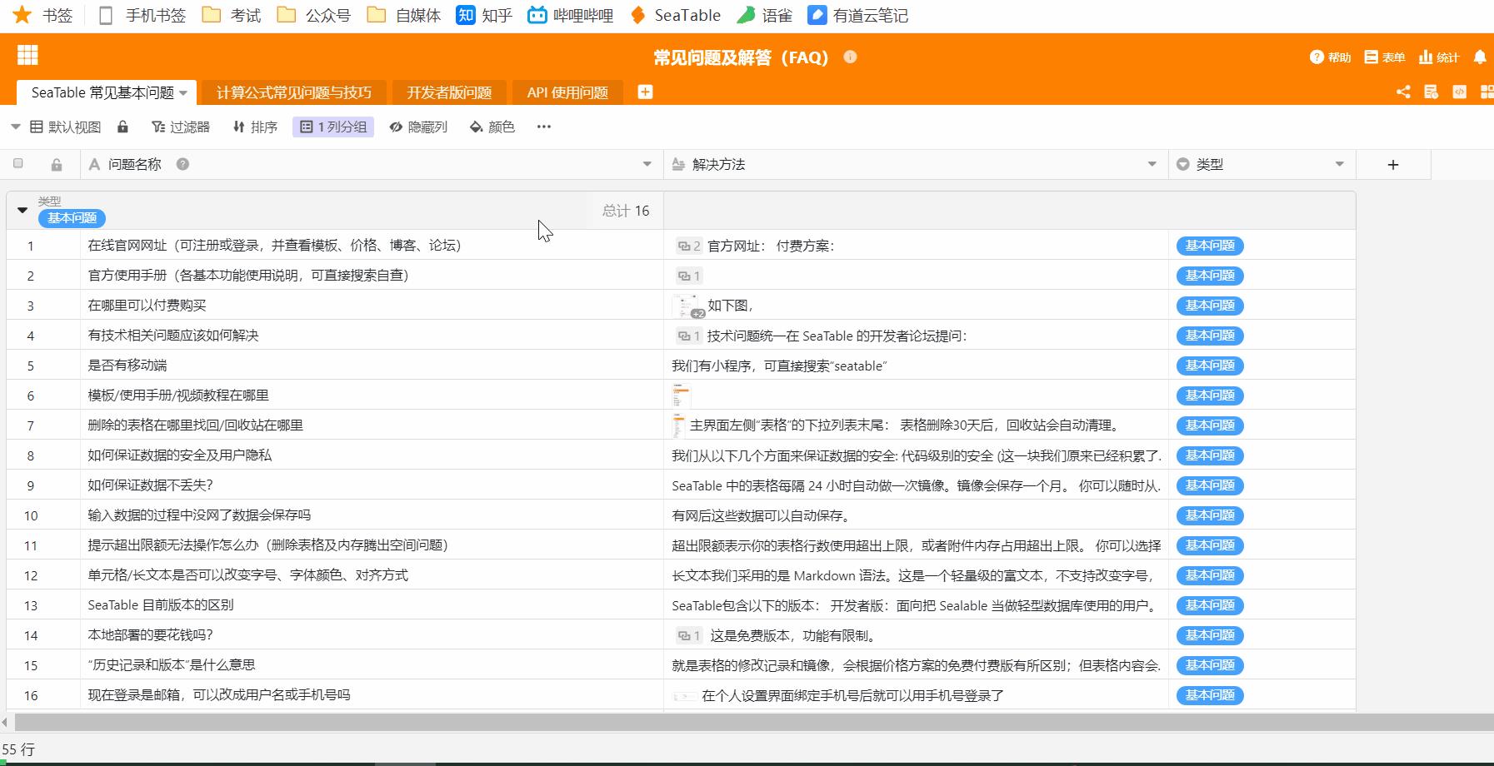Open the 过滤器 filter tool
1494x766 pixels.
point(180,127)
